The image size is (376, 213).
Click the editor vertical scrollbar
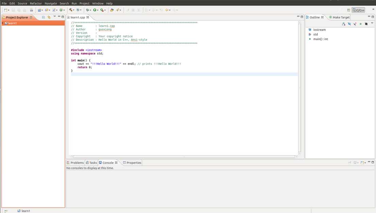[300, 88]
